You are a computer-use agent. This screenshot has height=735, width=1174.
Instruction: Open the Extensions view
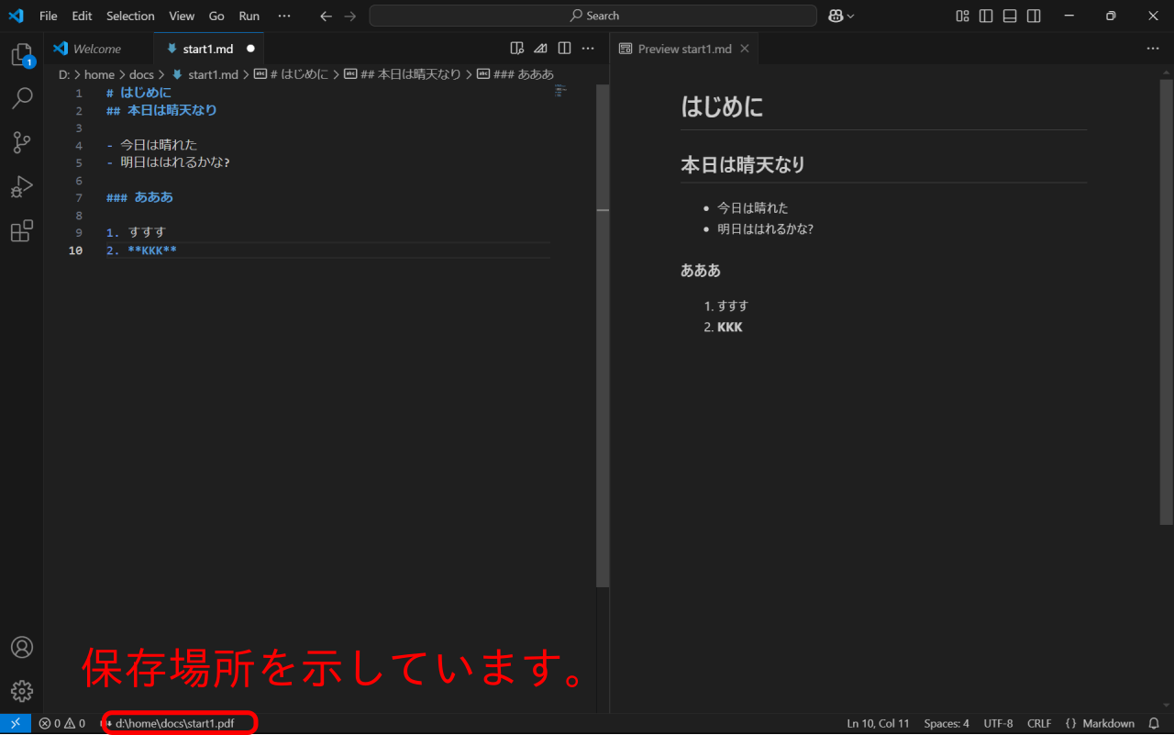pos(21,231)
